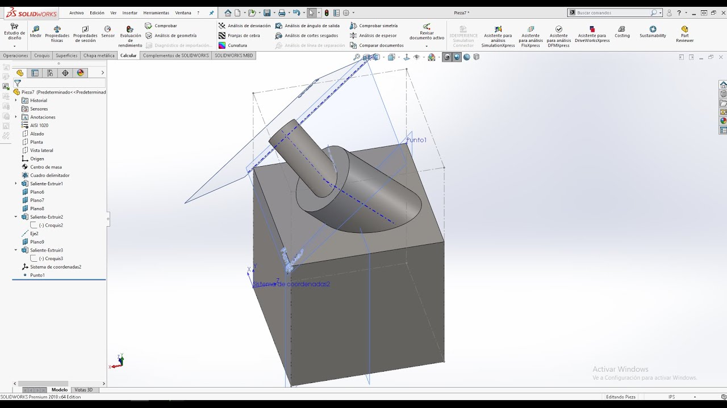Select Sistema de coordenadas2 tree item
Viewport: 727px width, 408px height.
[56, 267]
